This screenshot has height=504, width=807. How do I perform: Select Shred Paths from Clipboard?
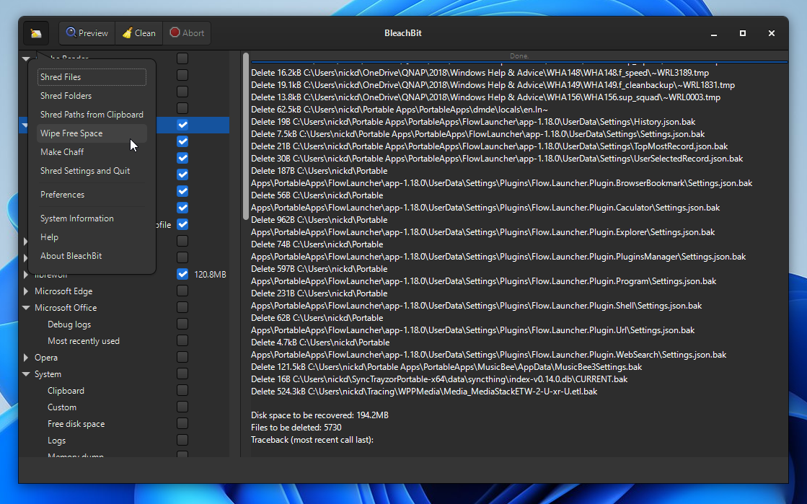point(90,114)
